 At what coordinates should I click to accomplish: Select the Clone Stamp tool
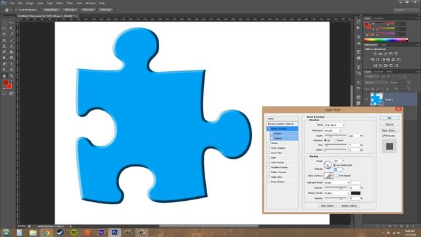(x=4, y=46)
